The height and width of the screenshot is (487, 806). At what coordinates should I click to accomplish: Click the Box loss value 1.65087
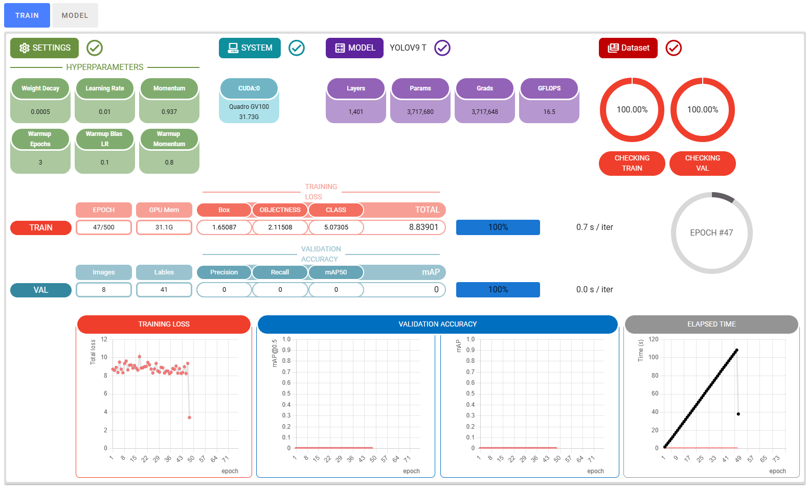coord(224,227)
